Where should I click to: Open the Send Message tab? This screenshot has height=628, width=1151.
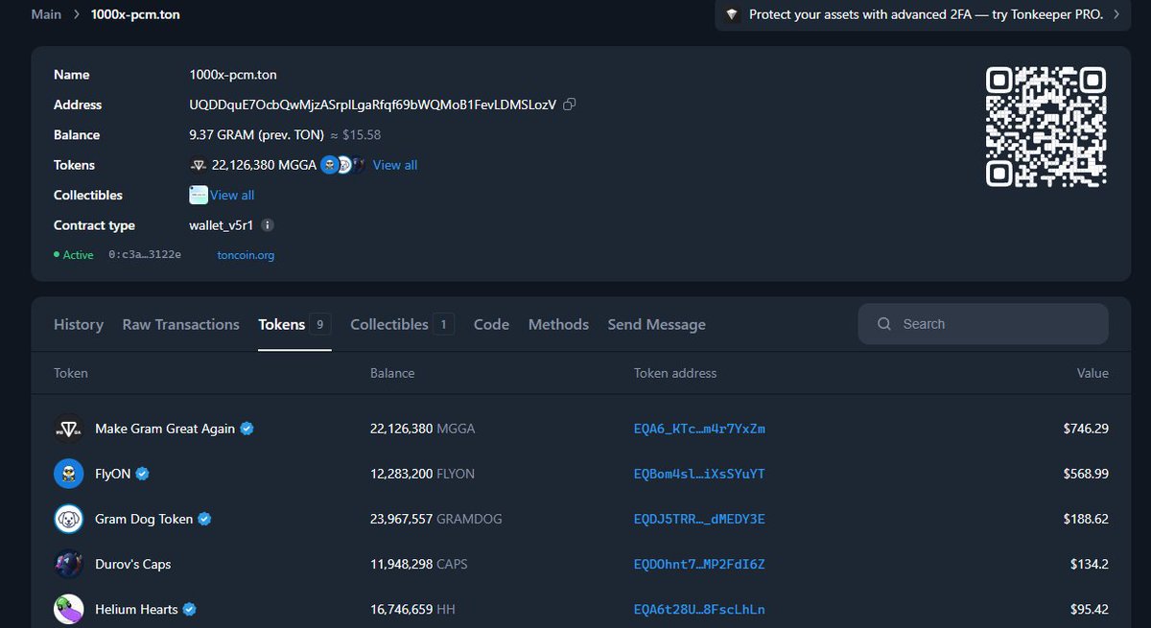656,325
